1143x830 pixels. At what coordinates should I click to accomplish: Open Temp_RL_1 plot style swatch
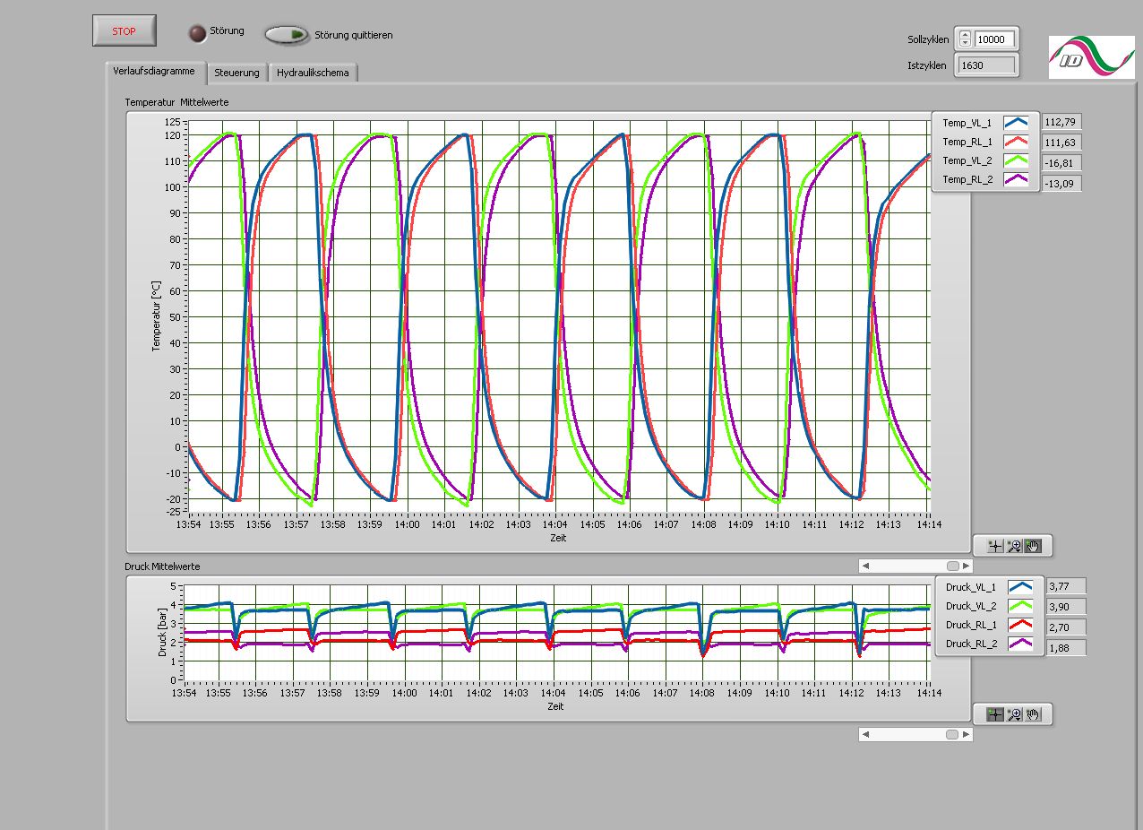(1016, 142)
